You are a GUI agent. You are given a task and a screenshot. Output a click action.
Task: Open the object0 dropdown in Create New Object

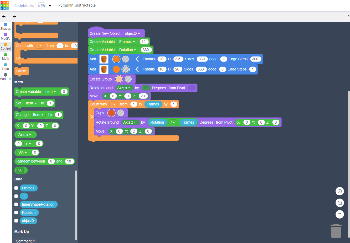point(133,33)
